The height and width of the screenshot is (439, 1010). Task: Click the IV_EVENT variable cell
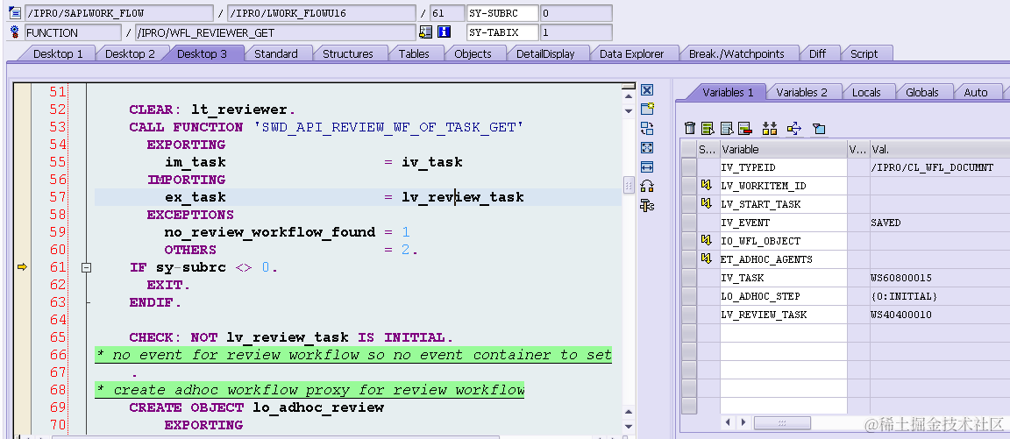tap(783, 223)
